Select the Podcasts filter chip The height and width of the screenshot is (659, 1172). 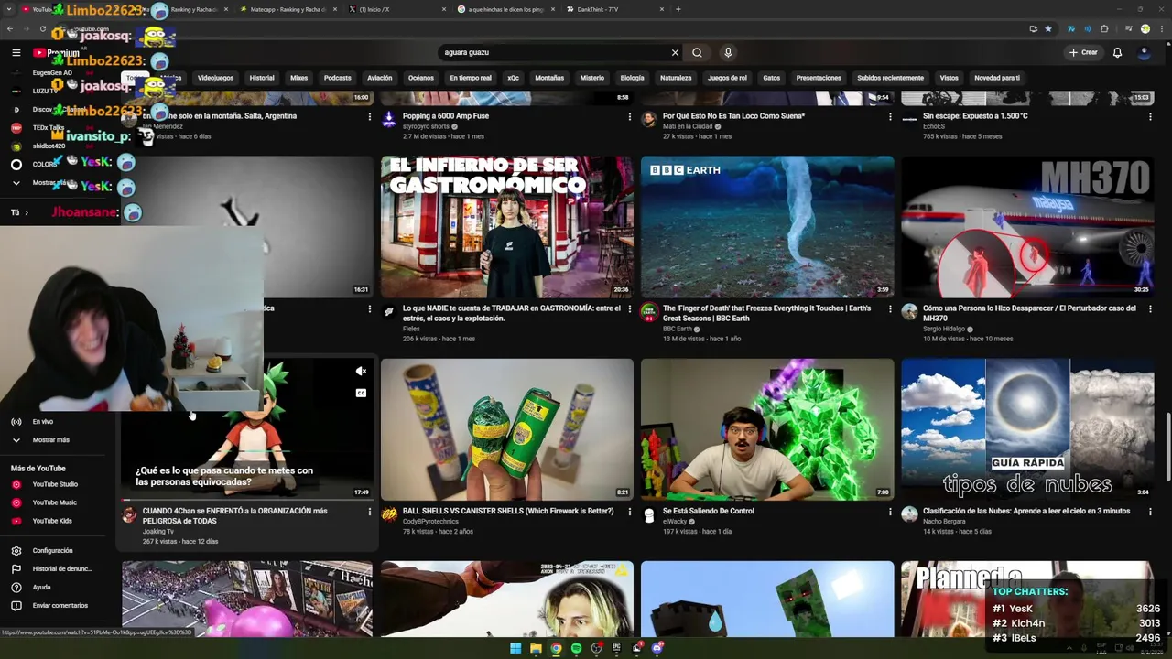coord(337,78)
